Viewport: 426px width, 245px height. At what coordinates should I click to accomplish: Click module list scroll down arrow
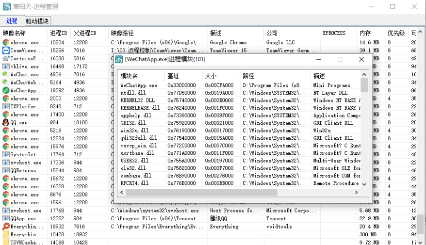[364, 184]
